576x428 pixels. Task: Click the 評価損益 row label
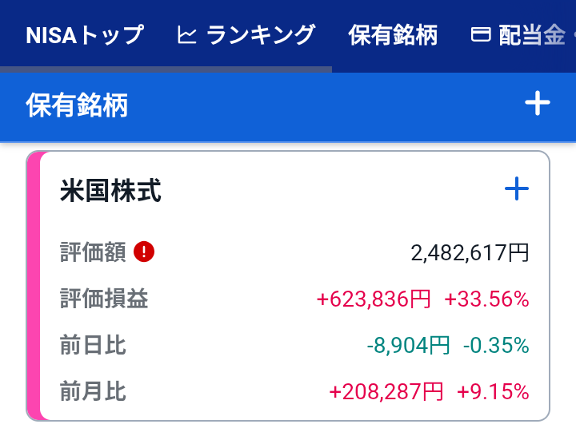pos(104,299)
